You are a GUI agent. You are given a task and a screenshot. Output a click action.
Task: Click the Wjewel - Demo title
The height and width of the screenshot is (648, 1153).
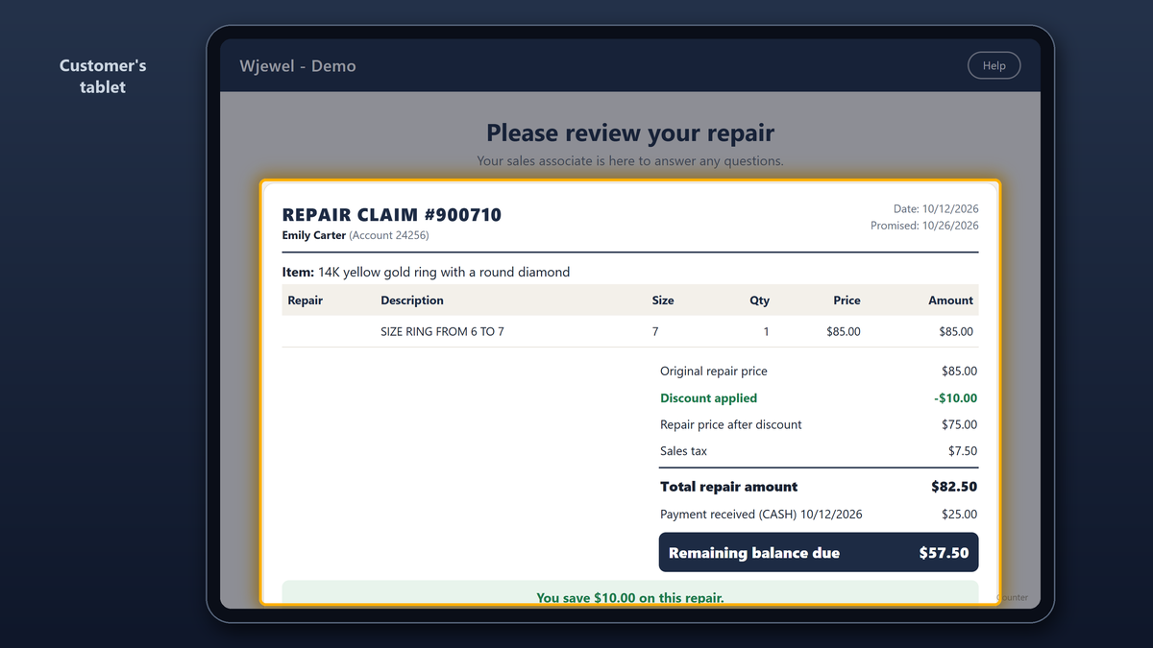[x=298, y=66]
